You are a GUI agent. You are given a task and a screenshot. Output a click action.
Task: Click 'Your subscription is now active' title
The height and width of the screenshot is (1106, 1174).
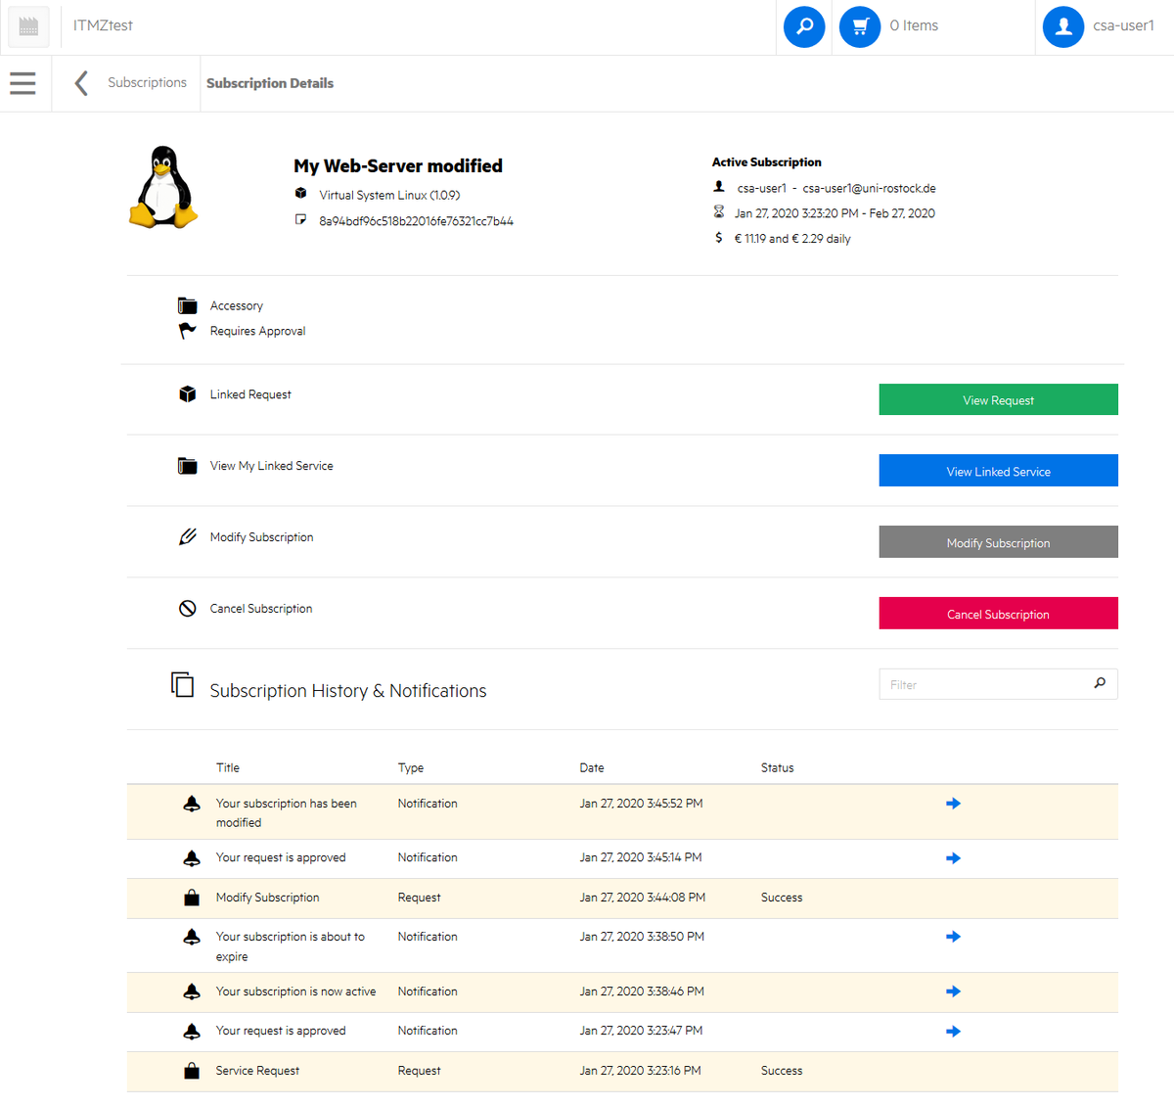click(295, 991)
